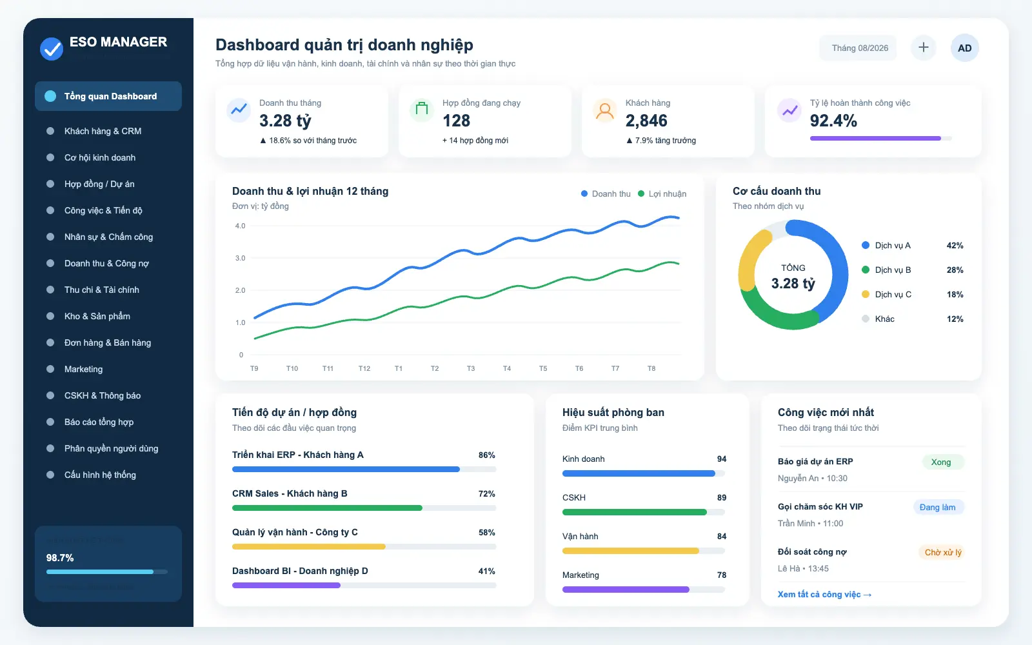
Task: Click the arrow after Xem tất cả công việc
Action: [x=868, y=595]
